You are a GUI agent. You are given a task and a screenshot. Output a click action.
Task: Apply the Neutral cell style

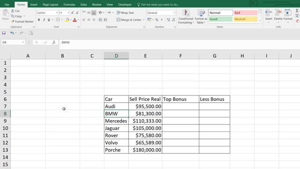coord(246,19)
